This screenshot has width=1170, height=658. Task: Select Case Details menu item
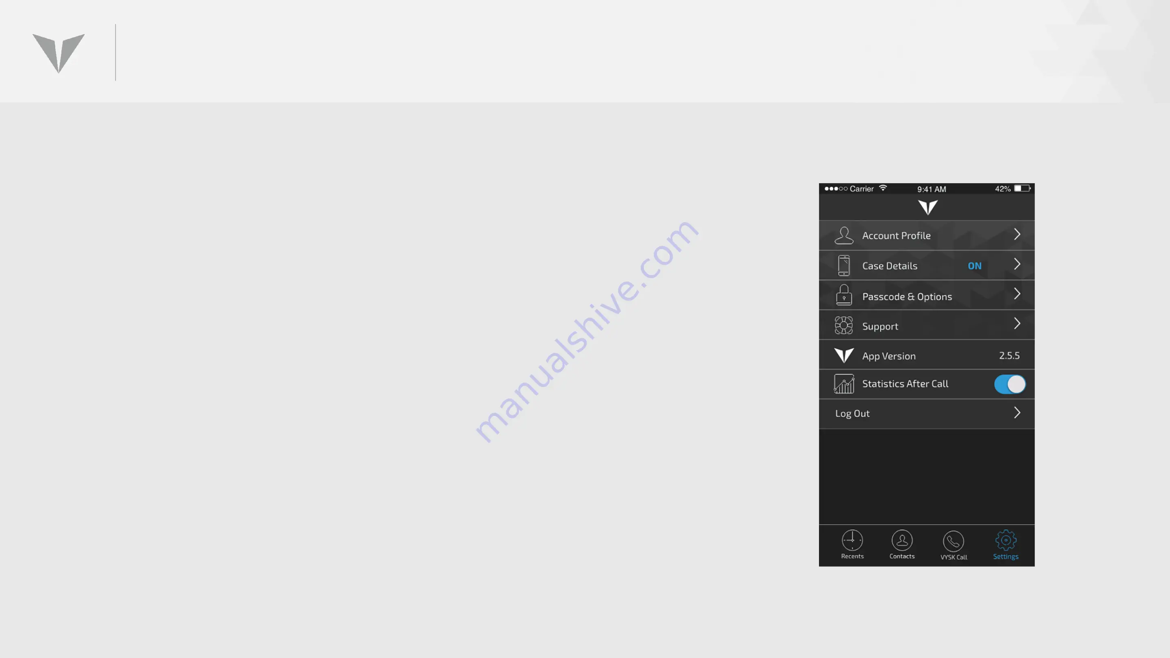[x=927, y=265]
